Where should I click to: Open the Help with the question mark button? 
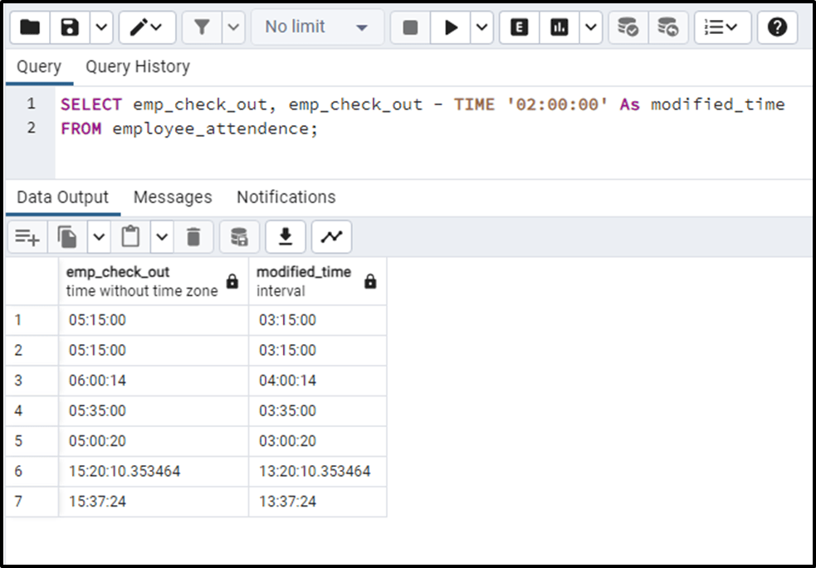click(776, 27)
